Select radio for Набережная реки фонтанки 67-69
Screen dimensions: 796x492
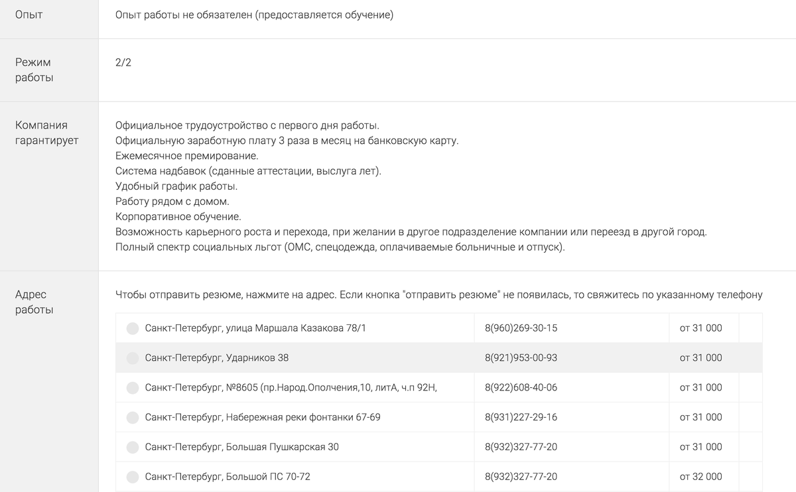pyautogui.click(x=133, y=418)
